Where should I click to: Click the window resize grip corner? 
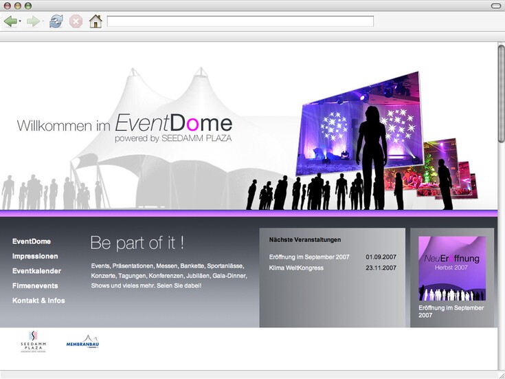tap(501, 375)
